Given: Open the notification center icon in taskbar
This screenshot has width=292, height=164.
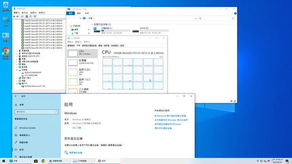Looking at the screenshot, I should coord(288,161).
